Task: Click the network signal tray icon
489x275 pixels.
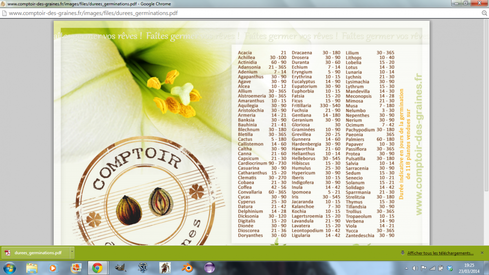Action: pyautogui.click(x=432, y=268)
